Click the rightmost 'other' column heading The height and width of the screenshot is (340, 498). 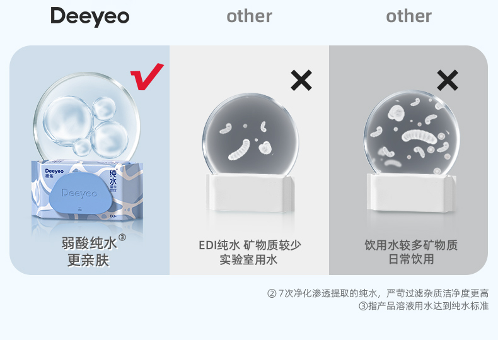408,16
